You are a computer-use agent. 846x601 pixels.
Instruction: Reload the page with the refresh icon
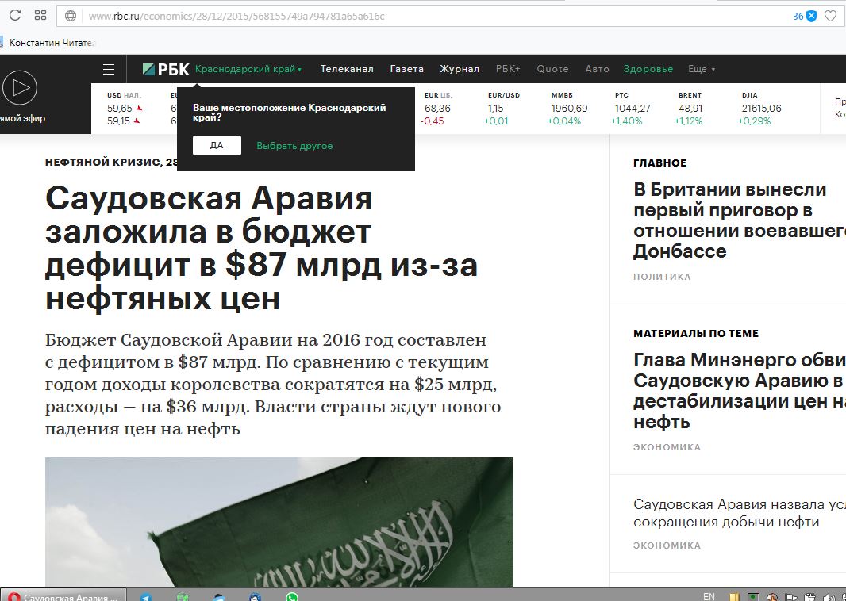[15, 15]
